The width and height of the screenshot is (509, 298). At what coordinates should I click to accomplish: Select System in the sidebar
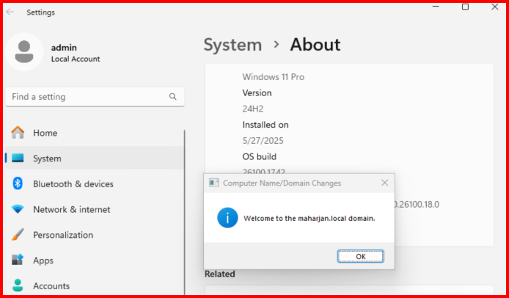pos(94,159)
